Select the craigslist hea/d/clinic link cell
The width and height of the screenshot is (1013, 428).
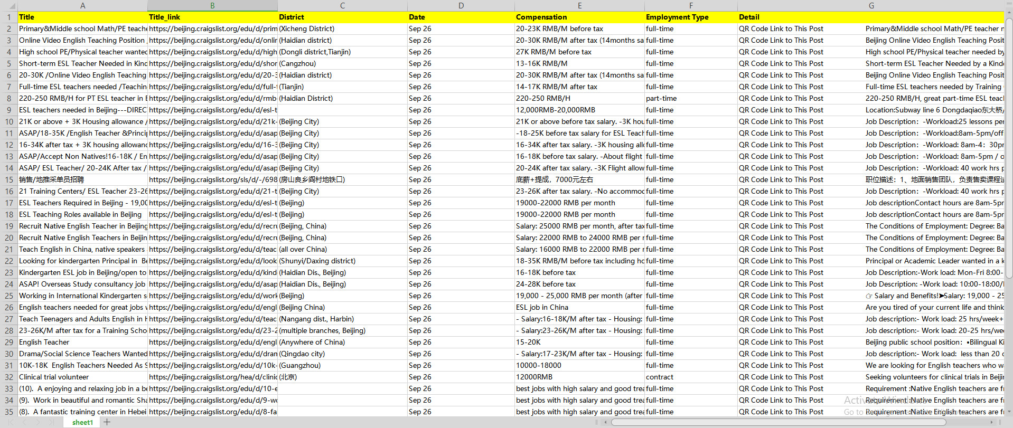point(212,377)
